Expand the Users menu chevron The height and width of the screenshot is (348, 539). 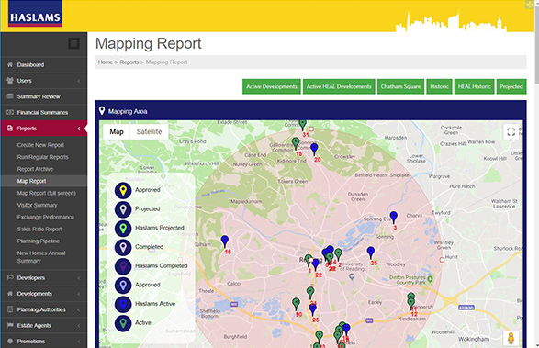point(79,81)
